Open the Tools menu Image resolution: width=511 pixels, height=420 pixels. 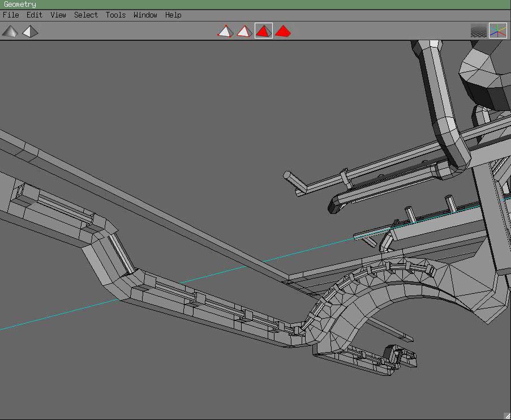(115, 15)
